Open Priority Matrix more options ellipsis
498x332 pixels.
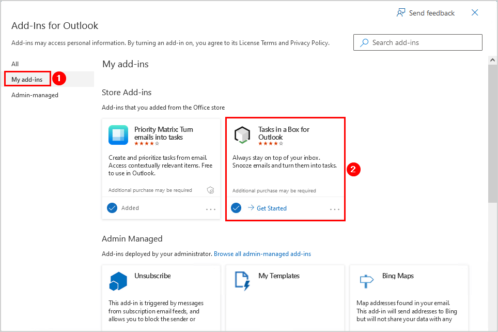click(x=211, y=209)
